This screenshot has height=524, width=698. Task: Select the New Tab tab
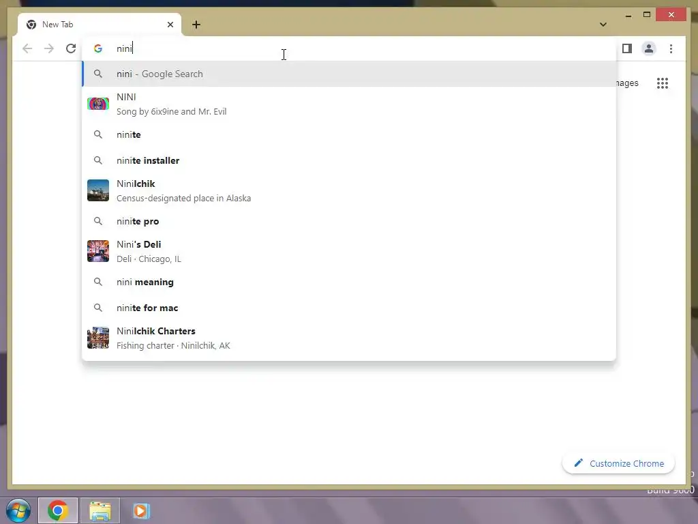[100, 25]
